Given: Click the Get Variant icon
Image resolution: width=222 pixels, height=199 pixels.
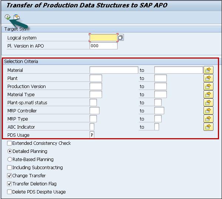Looking at the screenshot, I should click(x=17, y=17).
